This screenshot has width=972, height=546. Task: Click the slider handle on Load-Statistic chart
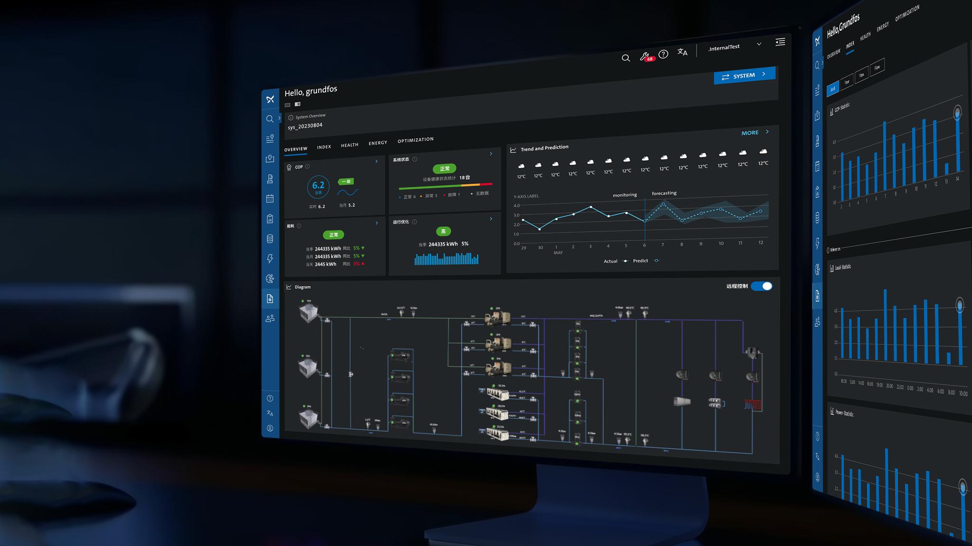pos(960,306)
